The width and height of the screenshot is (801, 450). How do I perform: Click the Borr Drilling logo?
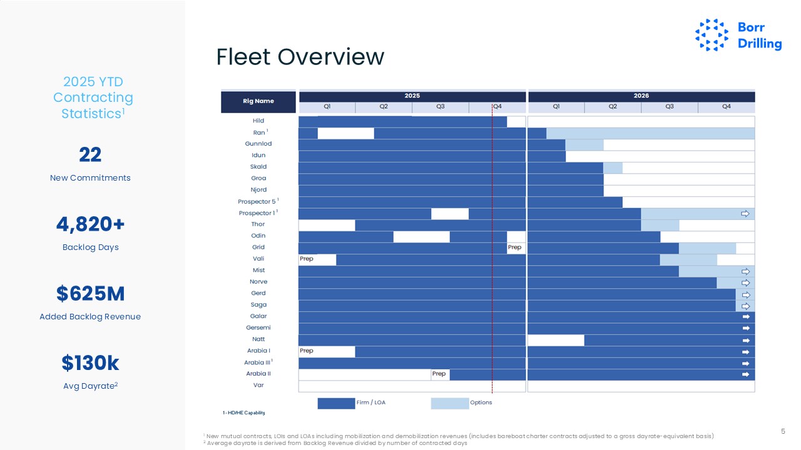tap(738, 35)
